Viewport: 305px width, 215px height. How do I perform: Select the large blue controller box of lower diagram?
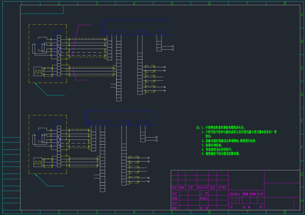[120, 118]
